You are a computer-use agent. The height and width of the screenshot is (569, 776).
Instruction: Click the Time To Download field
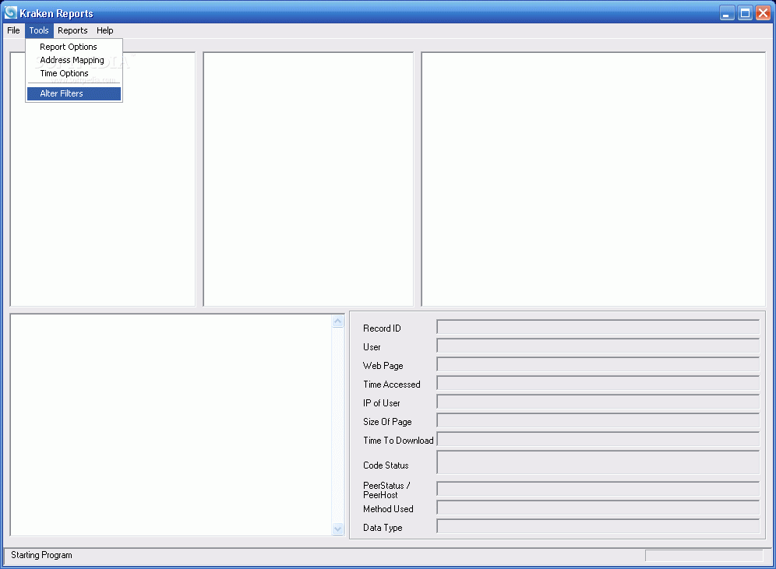(x=598, y=439)
